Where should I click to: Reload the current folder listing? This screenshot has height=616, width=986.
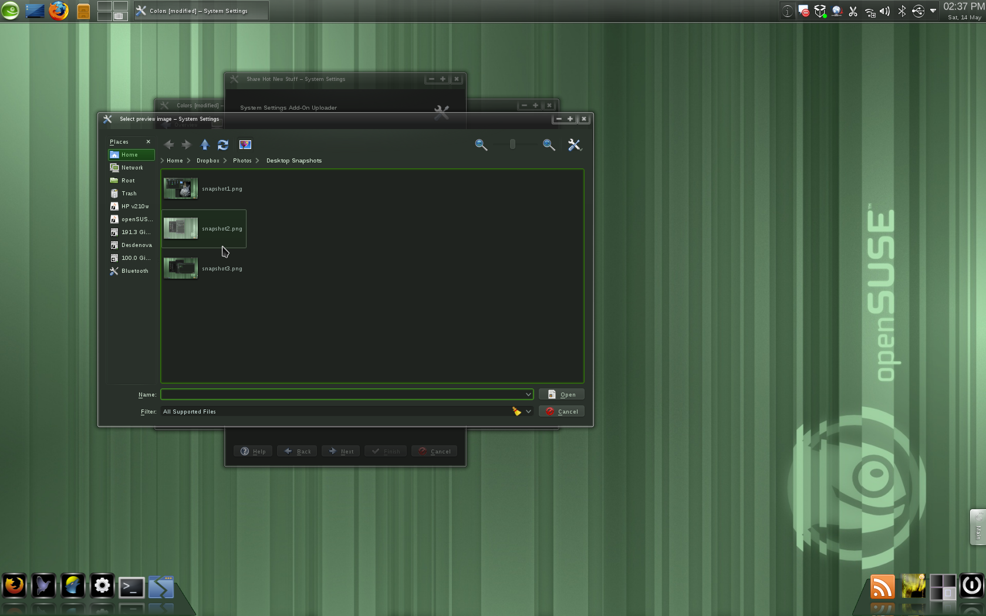tap(223, 145)
